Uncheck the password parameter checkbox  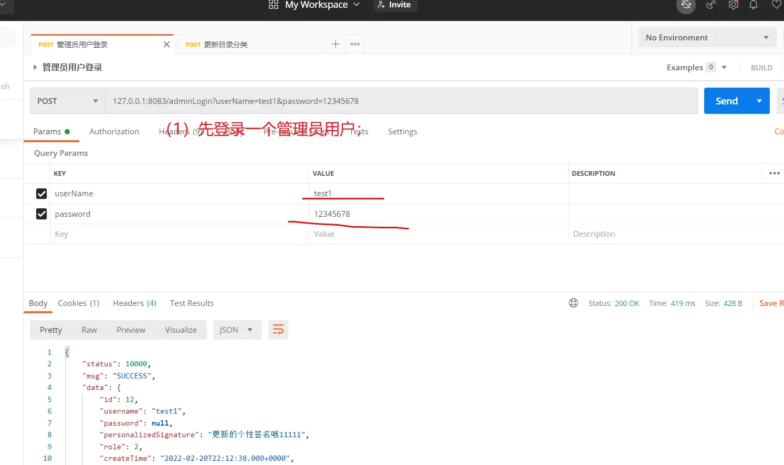pyautogui.click(x=41, y=214)
